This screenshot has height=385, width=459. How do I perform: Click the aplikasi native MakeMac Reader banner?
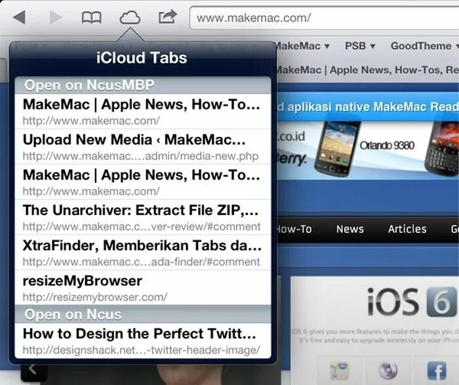368,106
